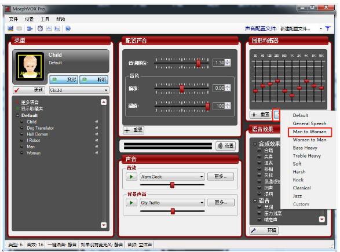Click the clock-shaped icon in the toolbar

pos(41,28)
